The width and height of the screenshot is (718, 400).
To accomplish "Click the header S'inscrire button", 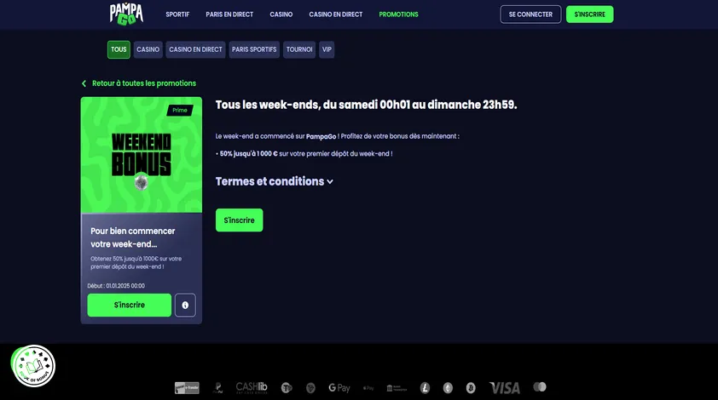I will (589, 14).
